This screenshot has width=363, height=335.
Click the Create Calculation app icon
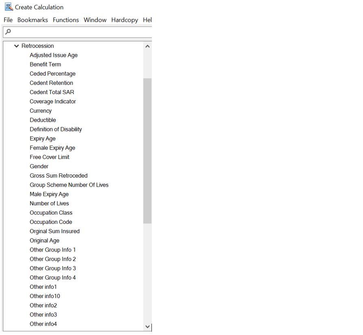[x=9, y=7]
